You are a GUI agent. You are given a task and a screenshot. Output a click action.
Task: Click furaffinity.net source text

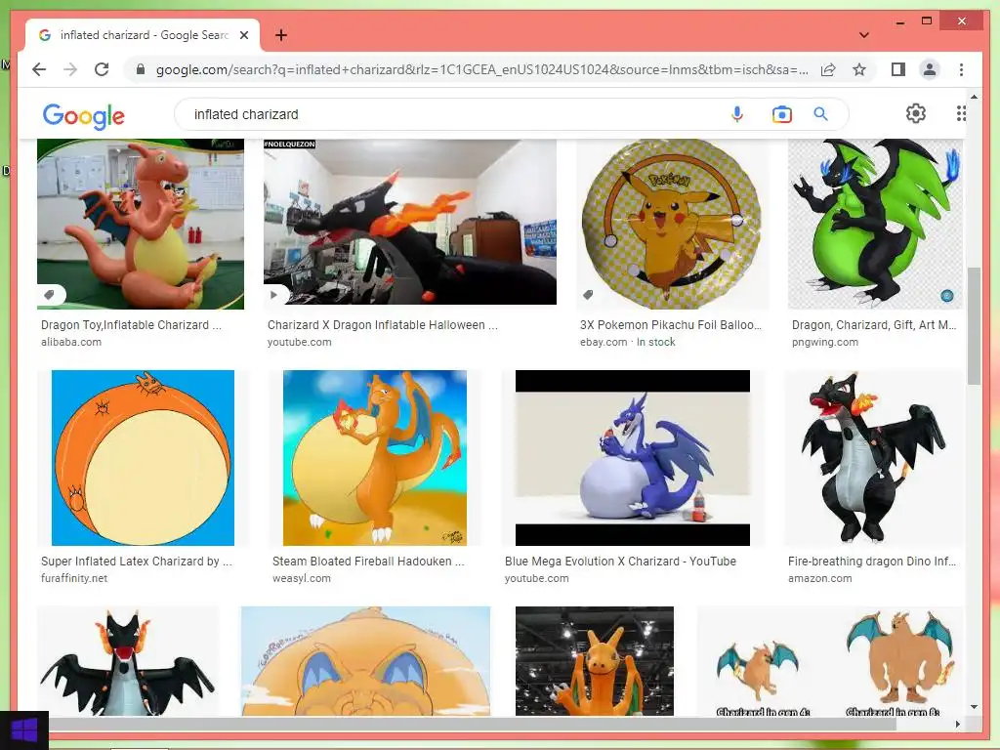pos(74,578)
